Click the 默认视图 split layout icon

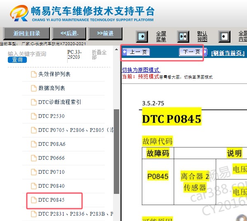click(183, 37)
